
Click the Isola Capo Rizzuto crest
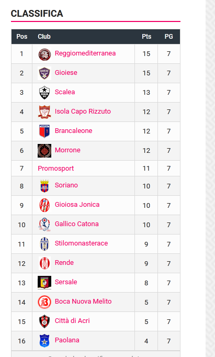point(44,112)
